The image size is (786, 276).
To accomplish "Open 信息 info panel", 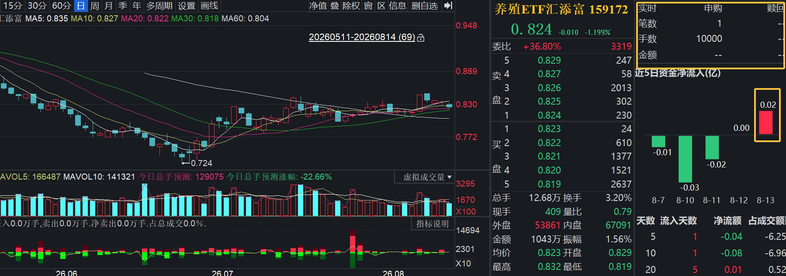I will pos(398,6).
